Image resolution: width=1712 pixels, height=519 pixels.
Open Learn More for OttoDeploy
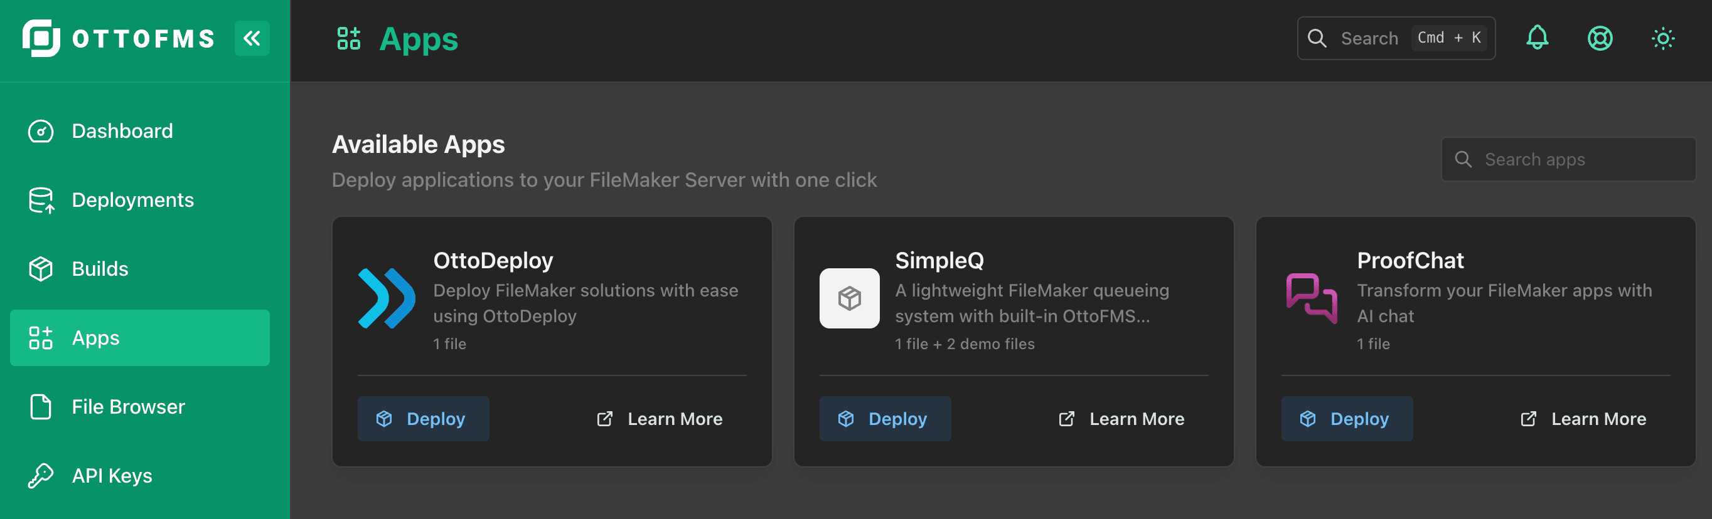[660, 419]
